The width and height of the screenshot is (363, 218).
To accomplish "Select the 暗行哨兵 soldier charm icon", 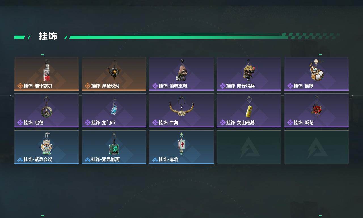I will click(249, 70).
